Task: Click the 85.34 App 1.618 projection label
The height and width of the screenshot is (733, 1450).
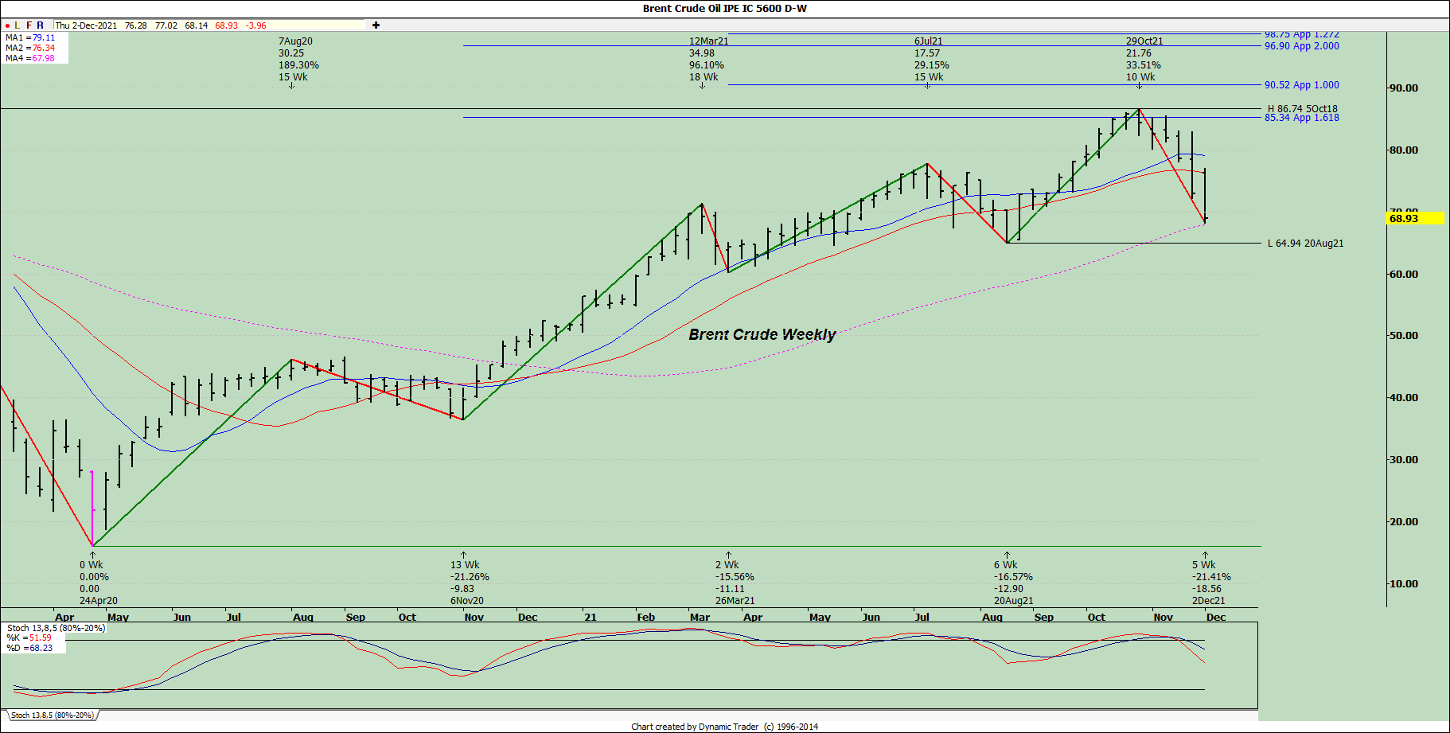Action: [1301, 118]
